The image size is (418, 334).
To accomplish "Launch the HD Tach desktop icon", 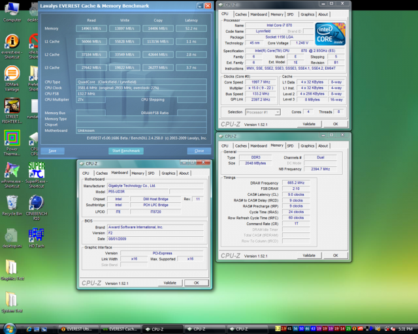I will coord(37,238).
